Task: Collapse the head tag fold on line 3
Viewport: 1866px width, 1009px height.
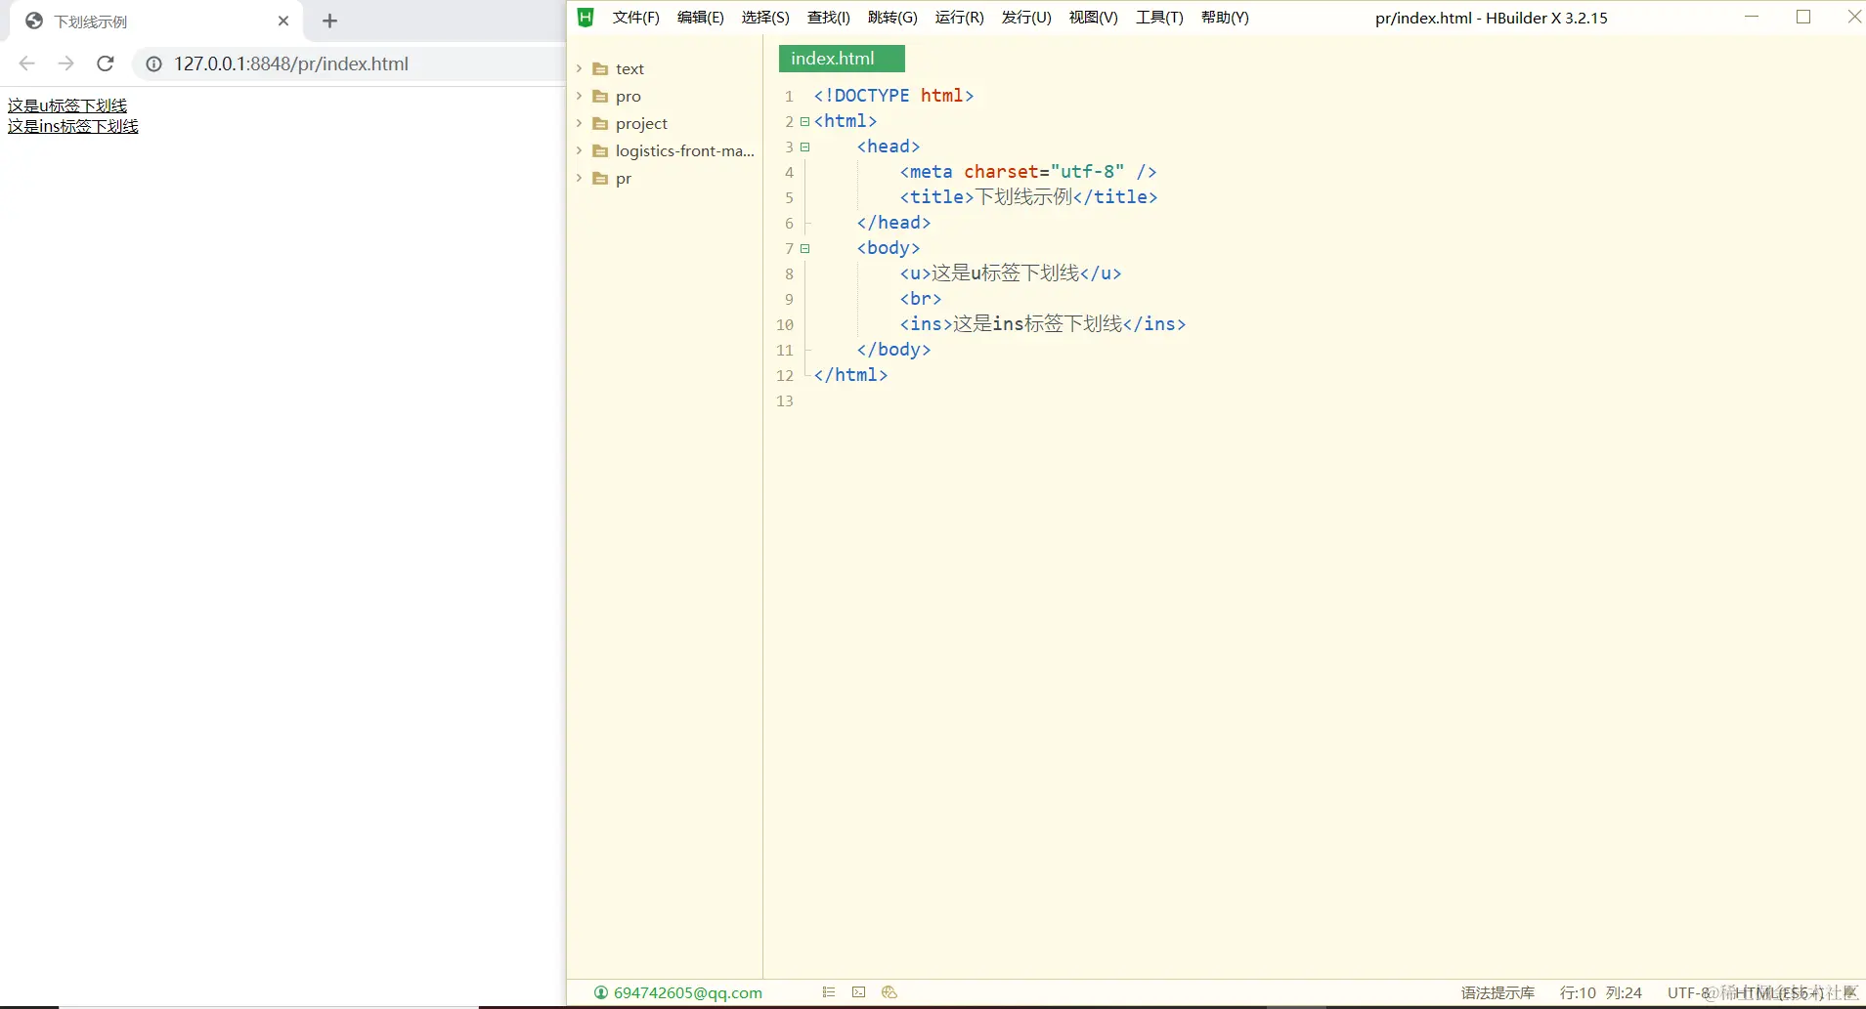Action: 805,147
